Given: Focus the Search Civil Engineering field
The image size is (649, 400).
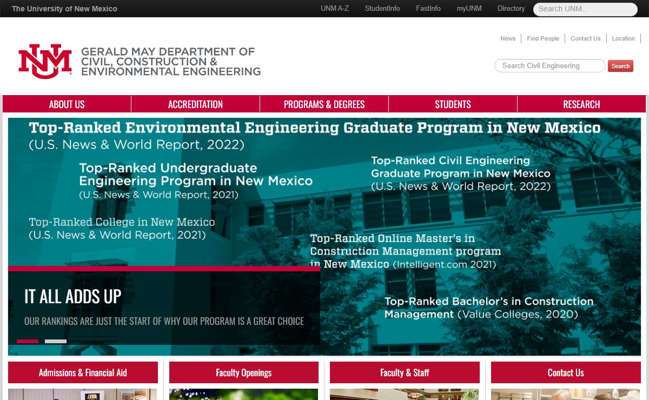Looking at the screenshot, I should [x=549, y=66].
